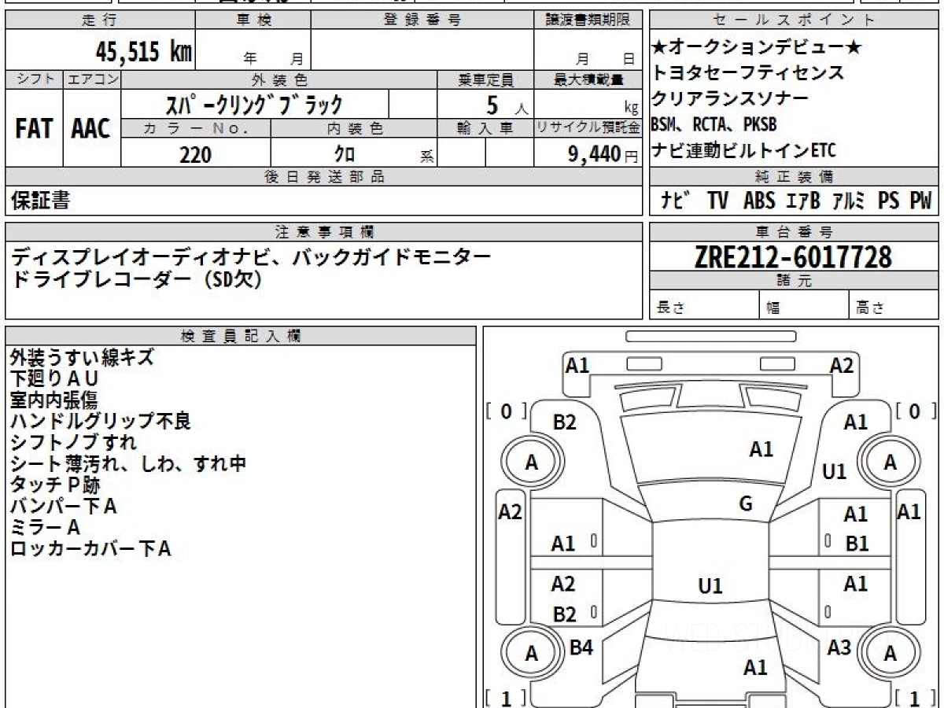This screenshot has width=944, height=708.
Task: Click the mileage value 45,515 km
Action: pyautogui.click(x=144, y=52)
